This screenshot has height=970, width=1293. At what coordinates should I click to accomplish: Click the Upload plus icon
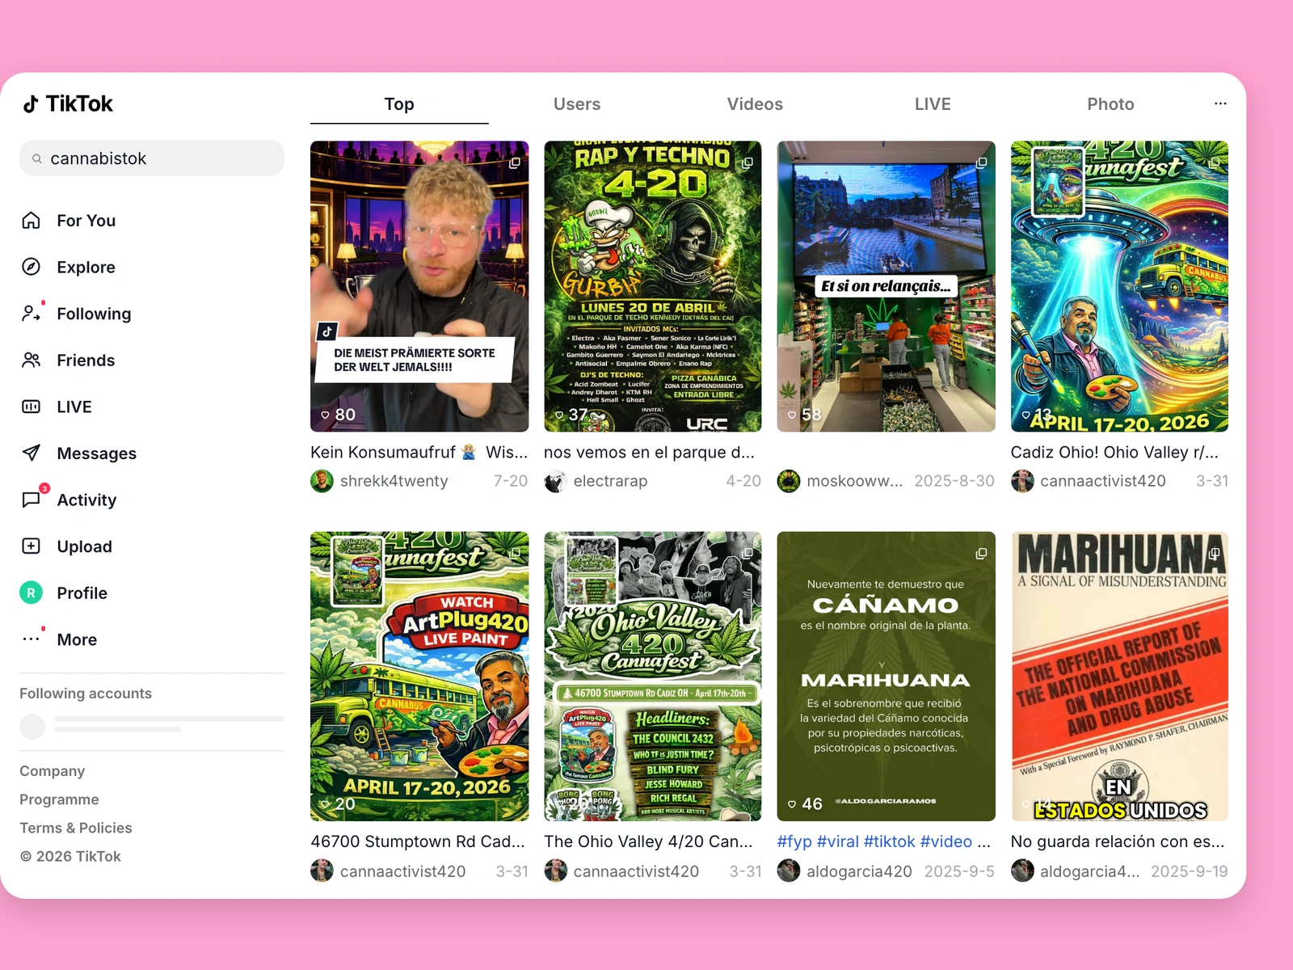31,546
